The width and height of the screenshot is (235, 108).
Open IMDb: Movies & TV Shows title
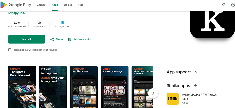pyautogui.click(x=199, y=95)
